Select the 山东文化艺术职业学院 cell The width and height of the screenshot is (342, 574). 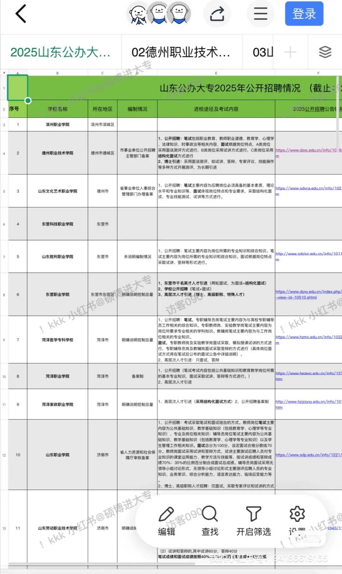pyautogui.click(x=57, y=191)
